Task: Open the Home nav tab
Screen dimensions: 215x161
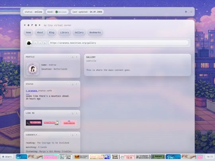Action: [x=28, y=33]
